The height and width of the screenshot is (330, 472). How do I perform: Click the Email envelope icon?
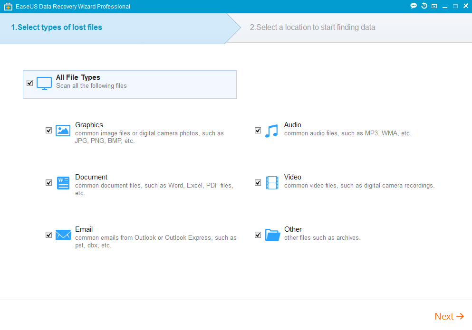coord(63,235)
